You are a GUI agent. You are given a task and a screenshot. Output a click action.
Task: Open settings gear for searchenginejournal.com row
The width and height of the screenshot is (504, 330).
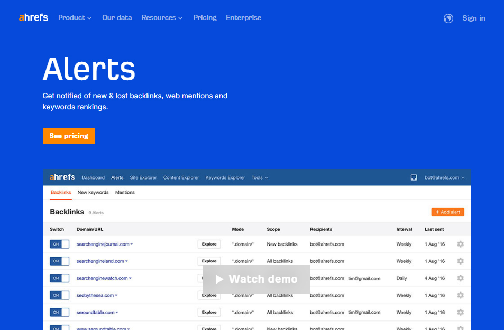tap(460, 244)
